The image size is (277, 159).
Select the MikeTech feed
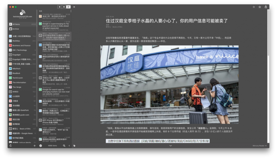[x=23, y=69]
